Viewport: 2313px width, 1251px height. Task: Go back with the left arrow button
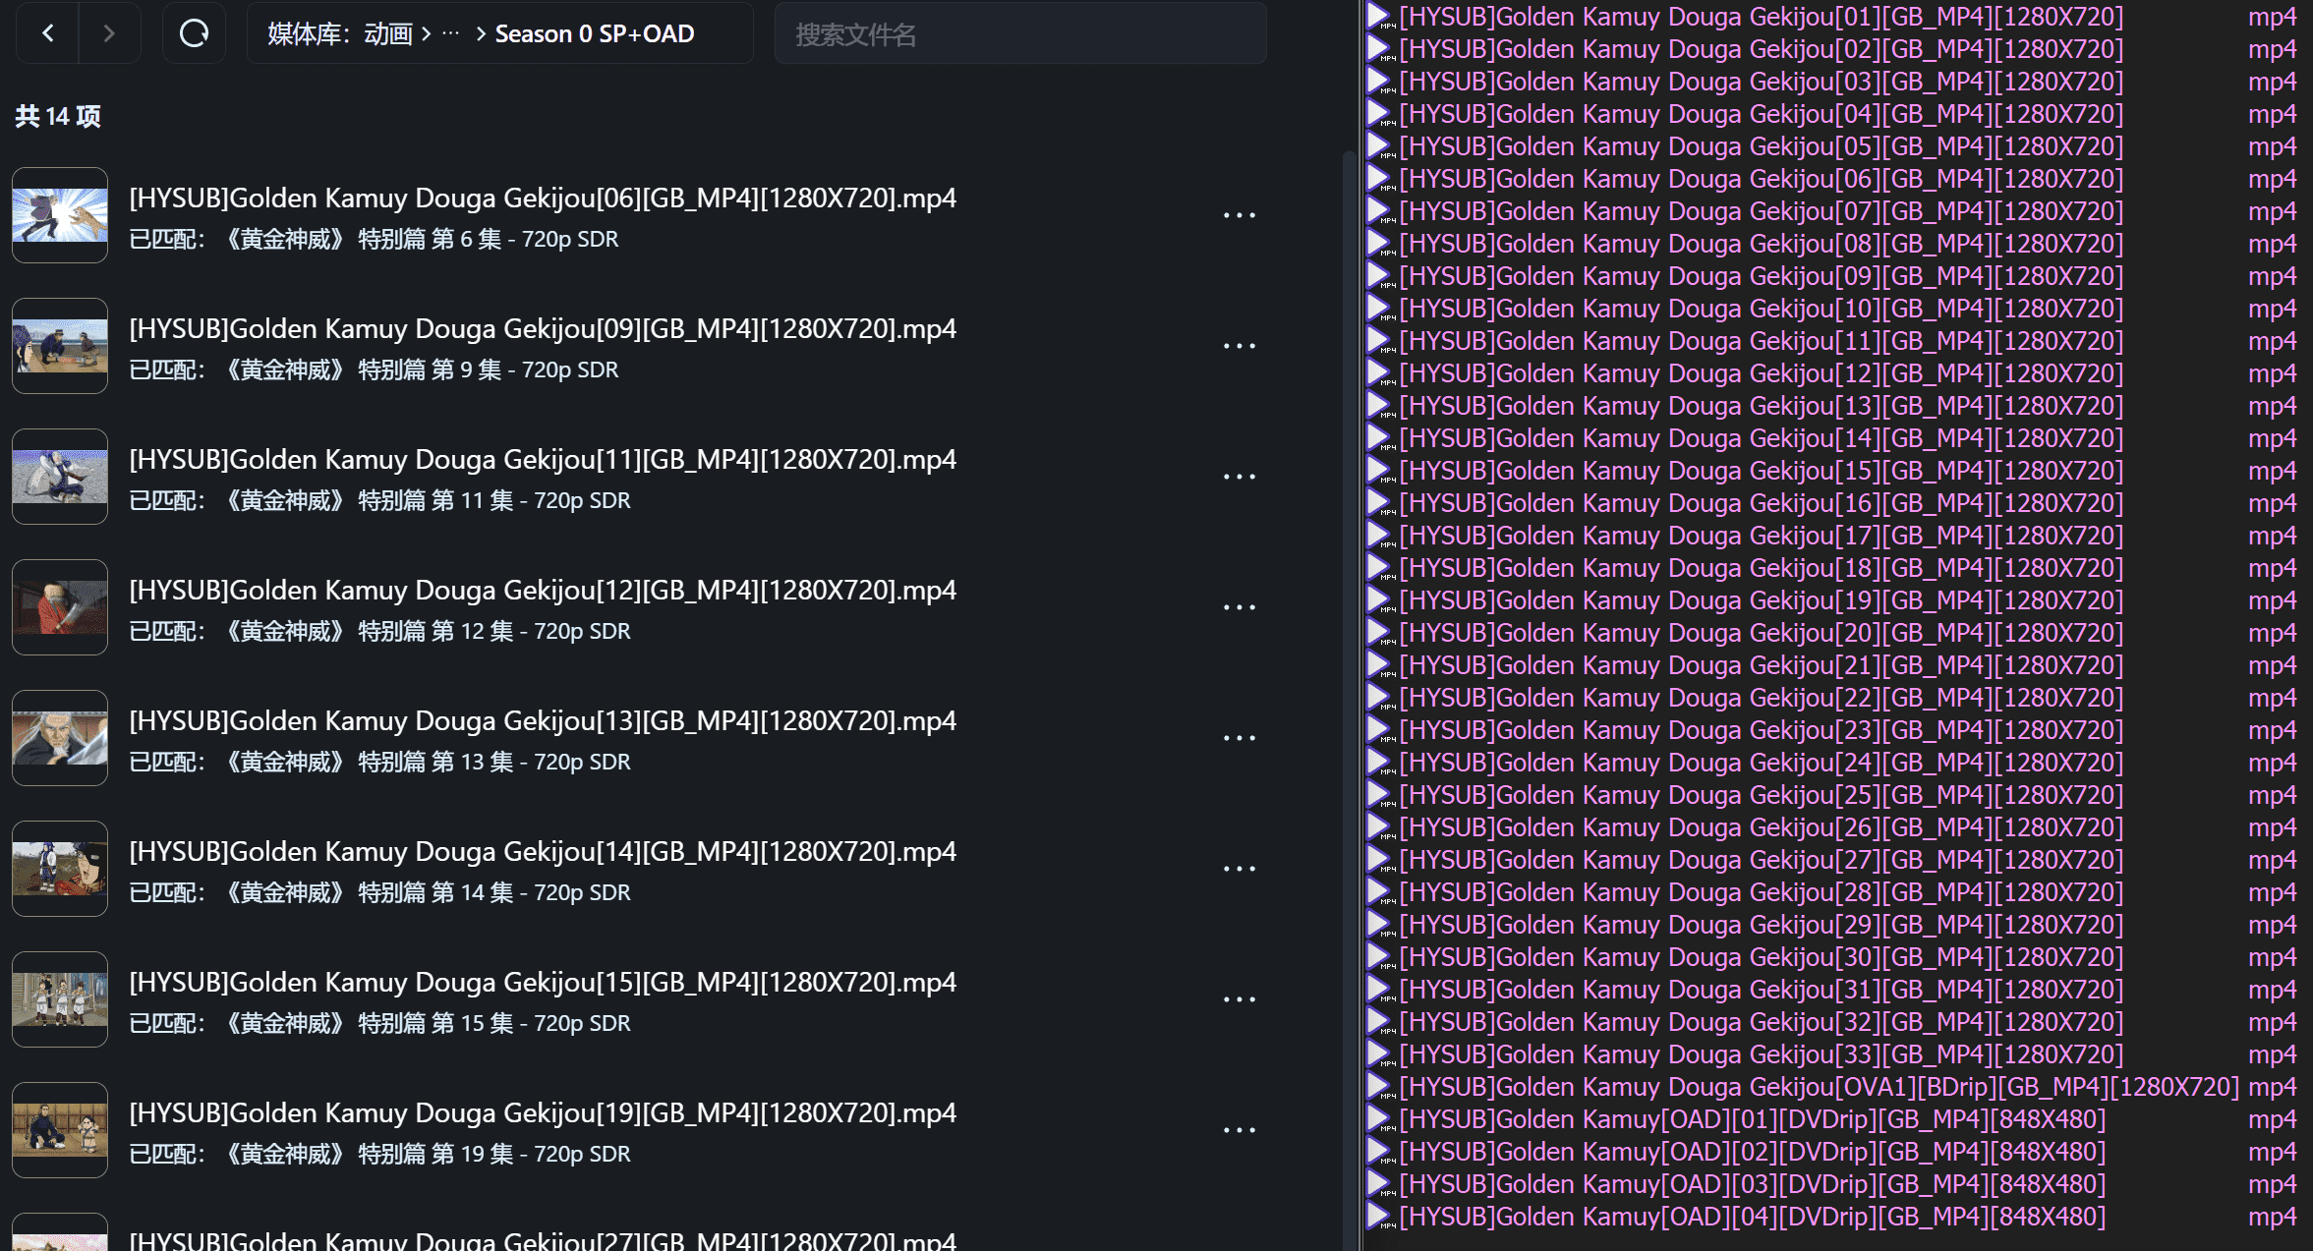point(47,33)
